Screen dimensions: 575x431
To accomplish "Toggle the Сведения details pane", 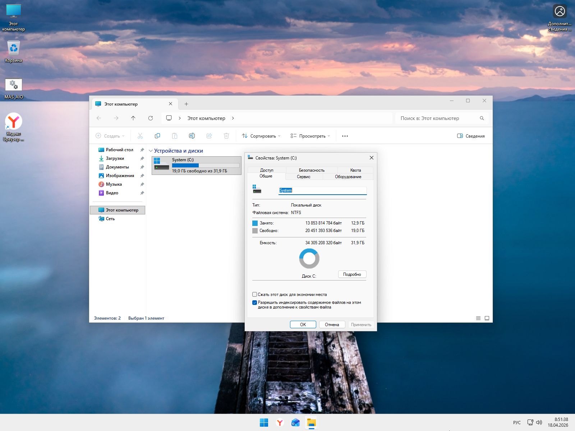I will click(x=471, y=136).
